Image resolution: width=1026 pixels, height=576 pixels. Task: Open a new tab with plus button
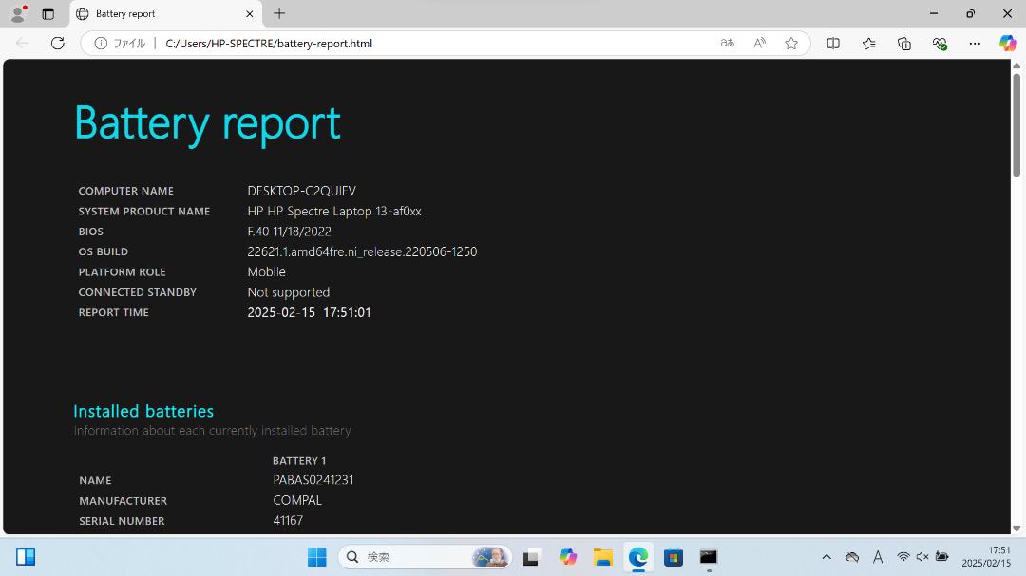point(279,13)
